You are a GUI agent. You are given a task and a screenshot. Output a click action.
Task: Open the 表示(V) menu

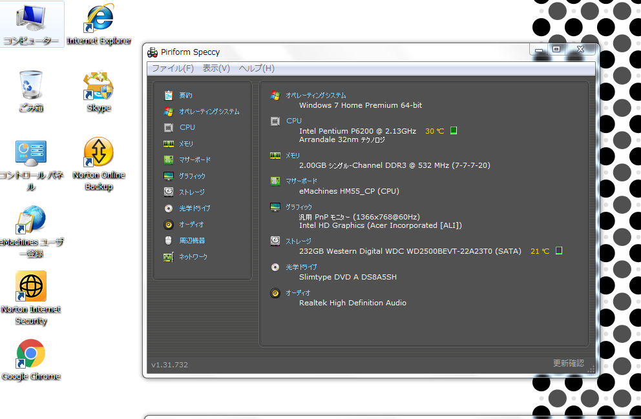pos(216,68)
